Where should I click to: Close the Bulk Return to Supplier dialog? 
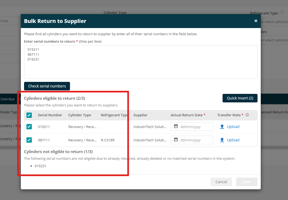pyautogui.click(x=256, y=21)
